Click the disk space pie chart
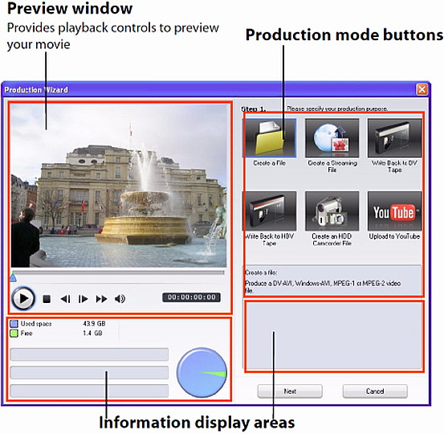The height and width of the screenshot is (434, 444). (x=202, y=372)
